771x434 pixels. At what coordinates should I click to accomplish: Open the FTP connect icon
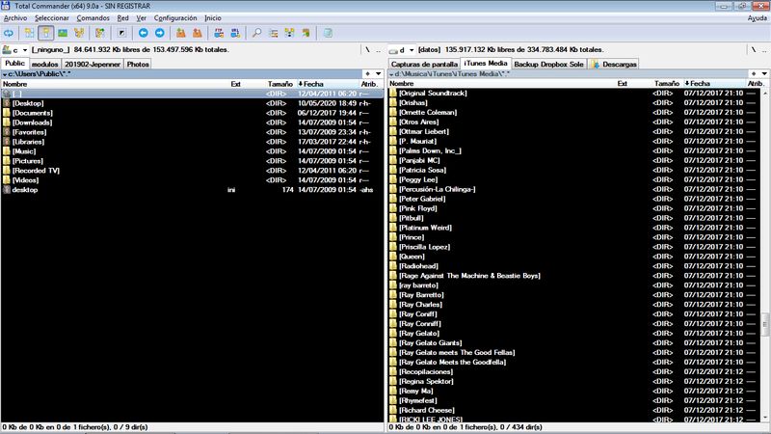[x=219, y=33]
